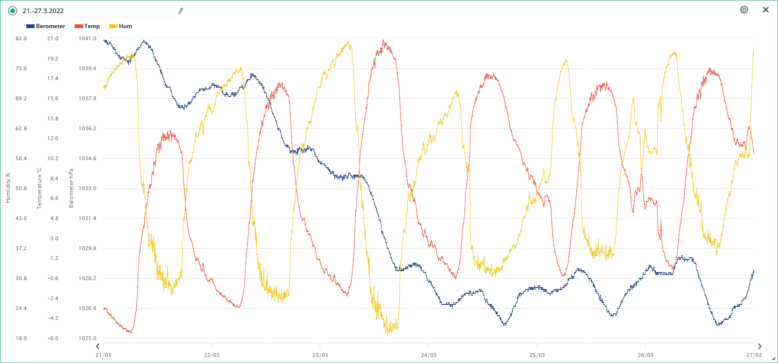Select the 22/03 date label on x-axis
This screenshot has width=778, height=363.
tap(212, 355)
